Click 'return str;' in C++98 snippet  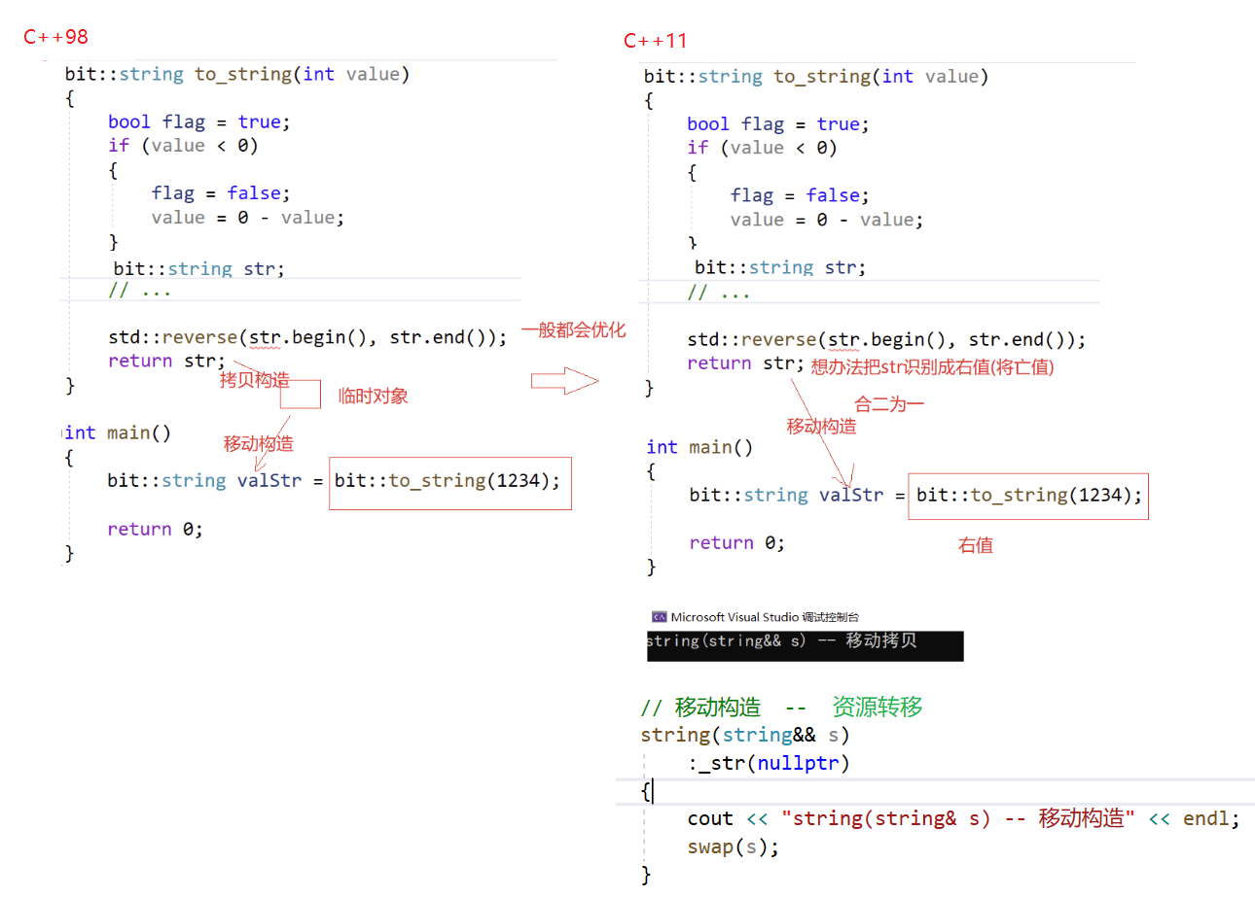coord(166,362)
